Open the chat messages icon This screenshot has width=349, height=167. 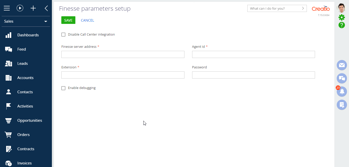pos(342,78)
